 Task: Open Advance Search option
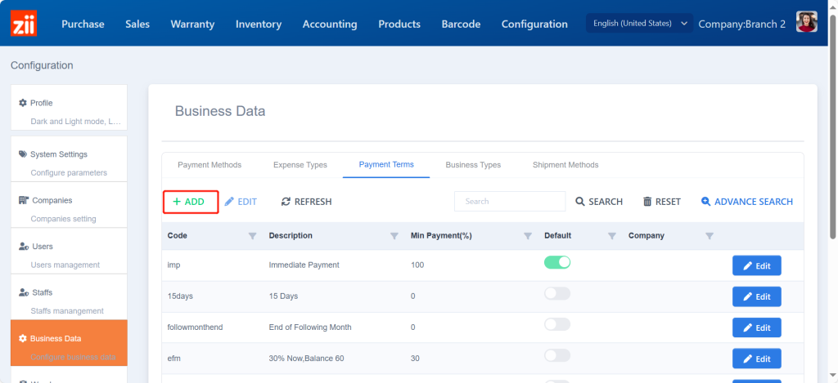[x=746, y=202]
